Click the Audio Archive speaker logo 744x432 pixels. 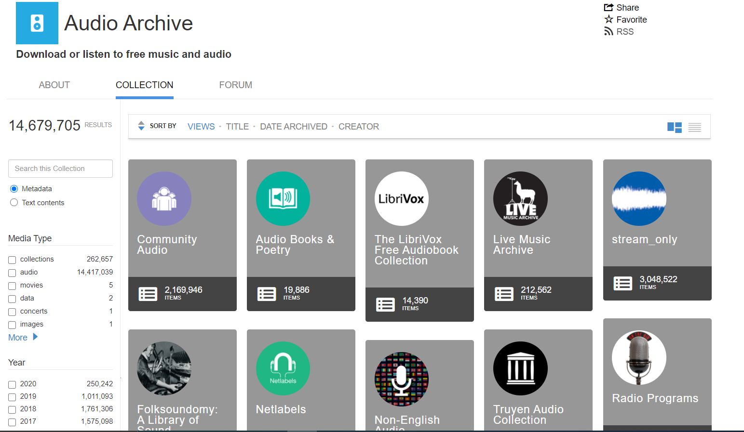[37, 23]
